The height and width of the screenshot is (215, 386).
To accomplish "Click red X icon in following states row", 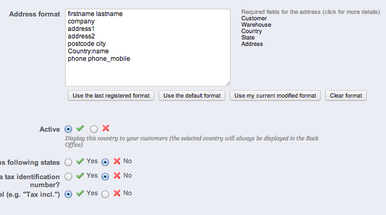I will (x=117, y=161).
